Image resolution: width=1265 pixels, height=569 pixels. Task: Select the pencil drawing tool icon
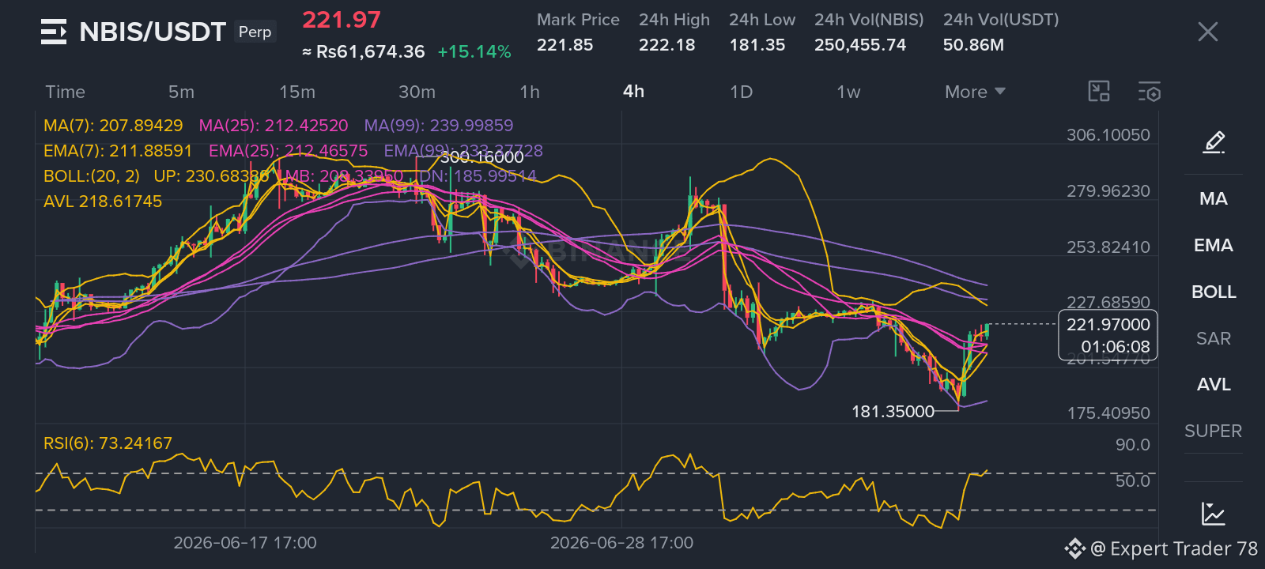pyautogui.click(x=1214, y=142)
